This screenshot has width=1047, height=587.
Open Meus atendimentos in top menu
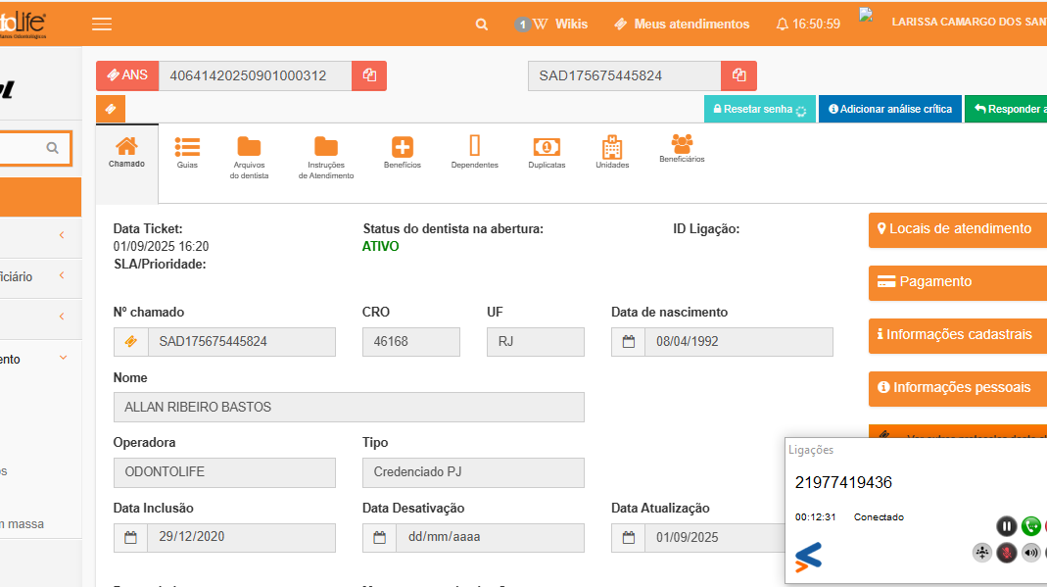(682, 24)
